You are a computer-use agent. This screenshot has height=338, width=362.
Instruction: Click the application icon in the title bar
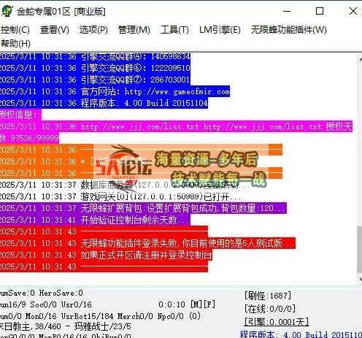[6, 11]
